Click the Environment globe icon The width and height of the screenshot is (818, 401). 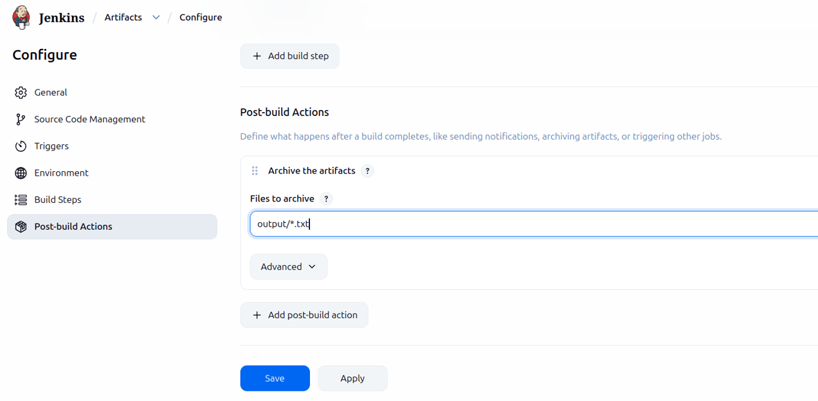tap(20, 173)
